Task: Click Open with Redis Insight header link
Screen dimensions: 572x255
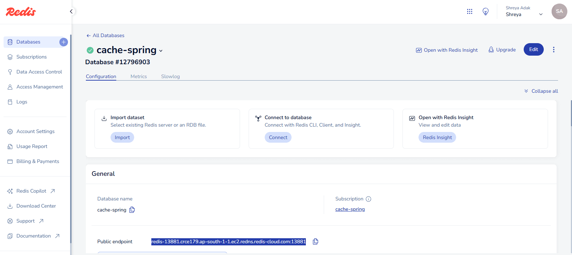Action: click(x=447, y=50)
